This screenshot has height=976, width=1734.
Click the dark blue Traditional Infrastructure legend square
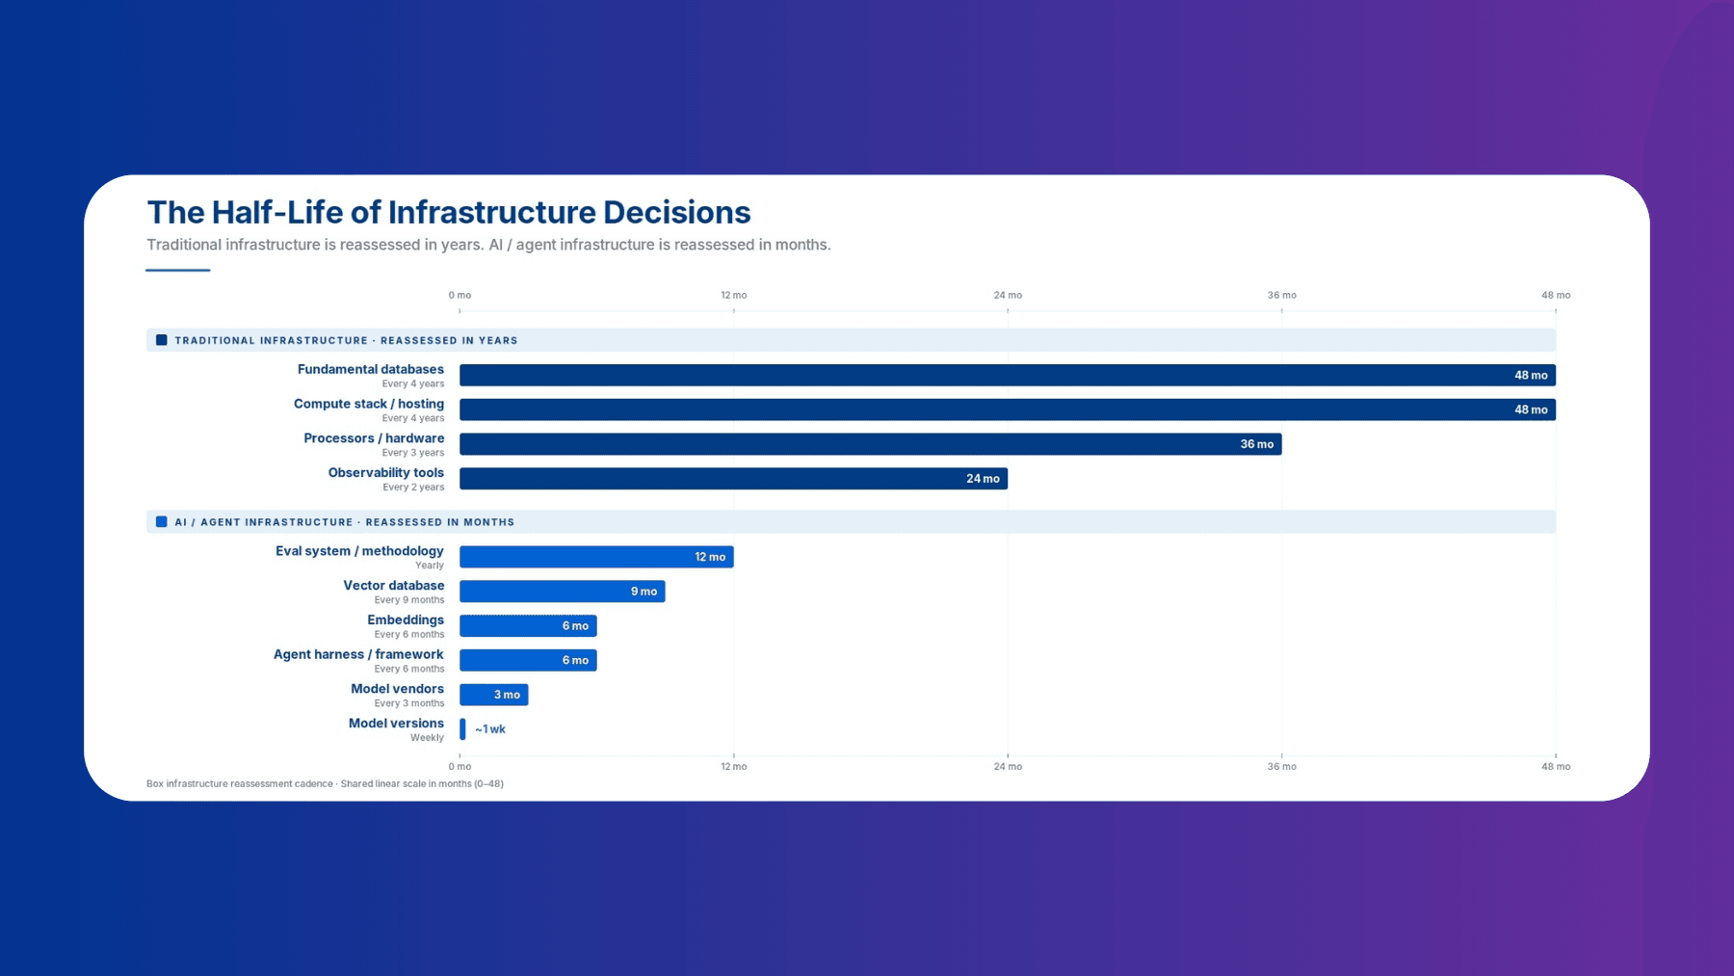click(162, 340)
